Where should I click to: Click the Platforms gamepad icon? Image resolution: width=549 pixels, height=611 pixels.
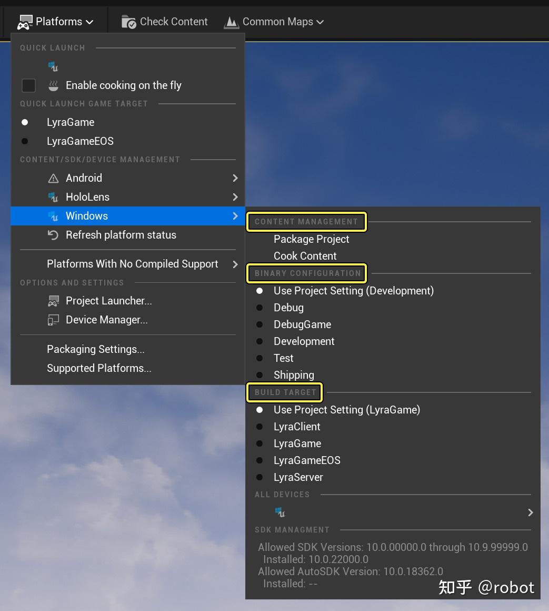tap(25, 22)
